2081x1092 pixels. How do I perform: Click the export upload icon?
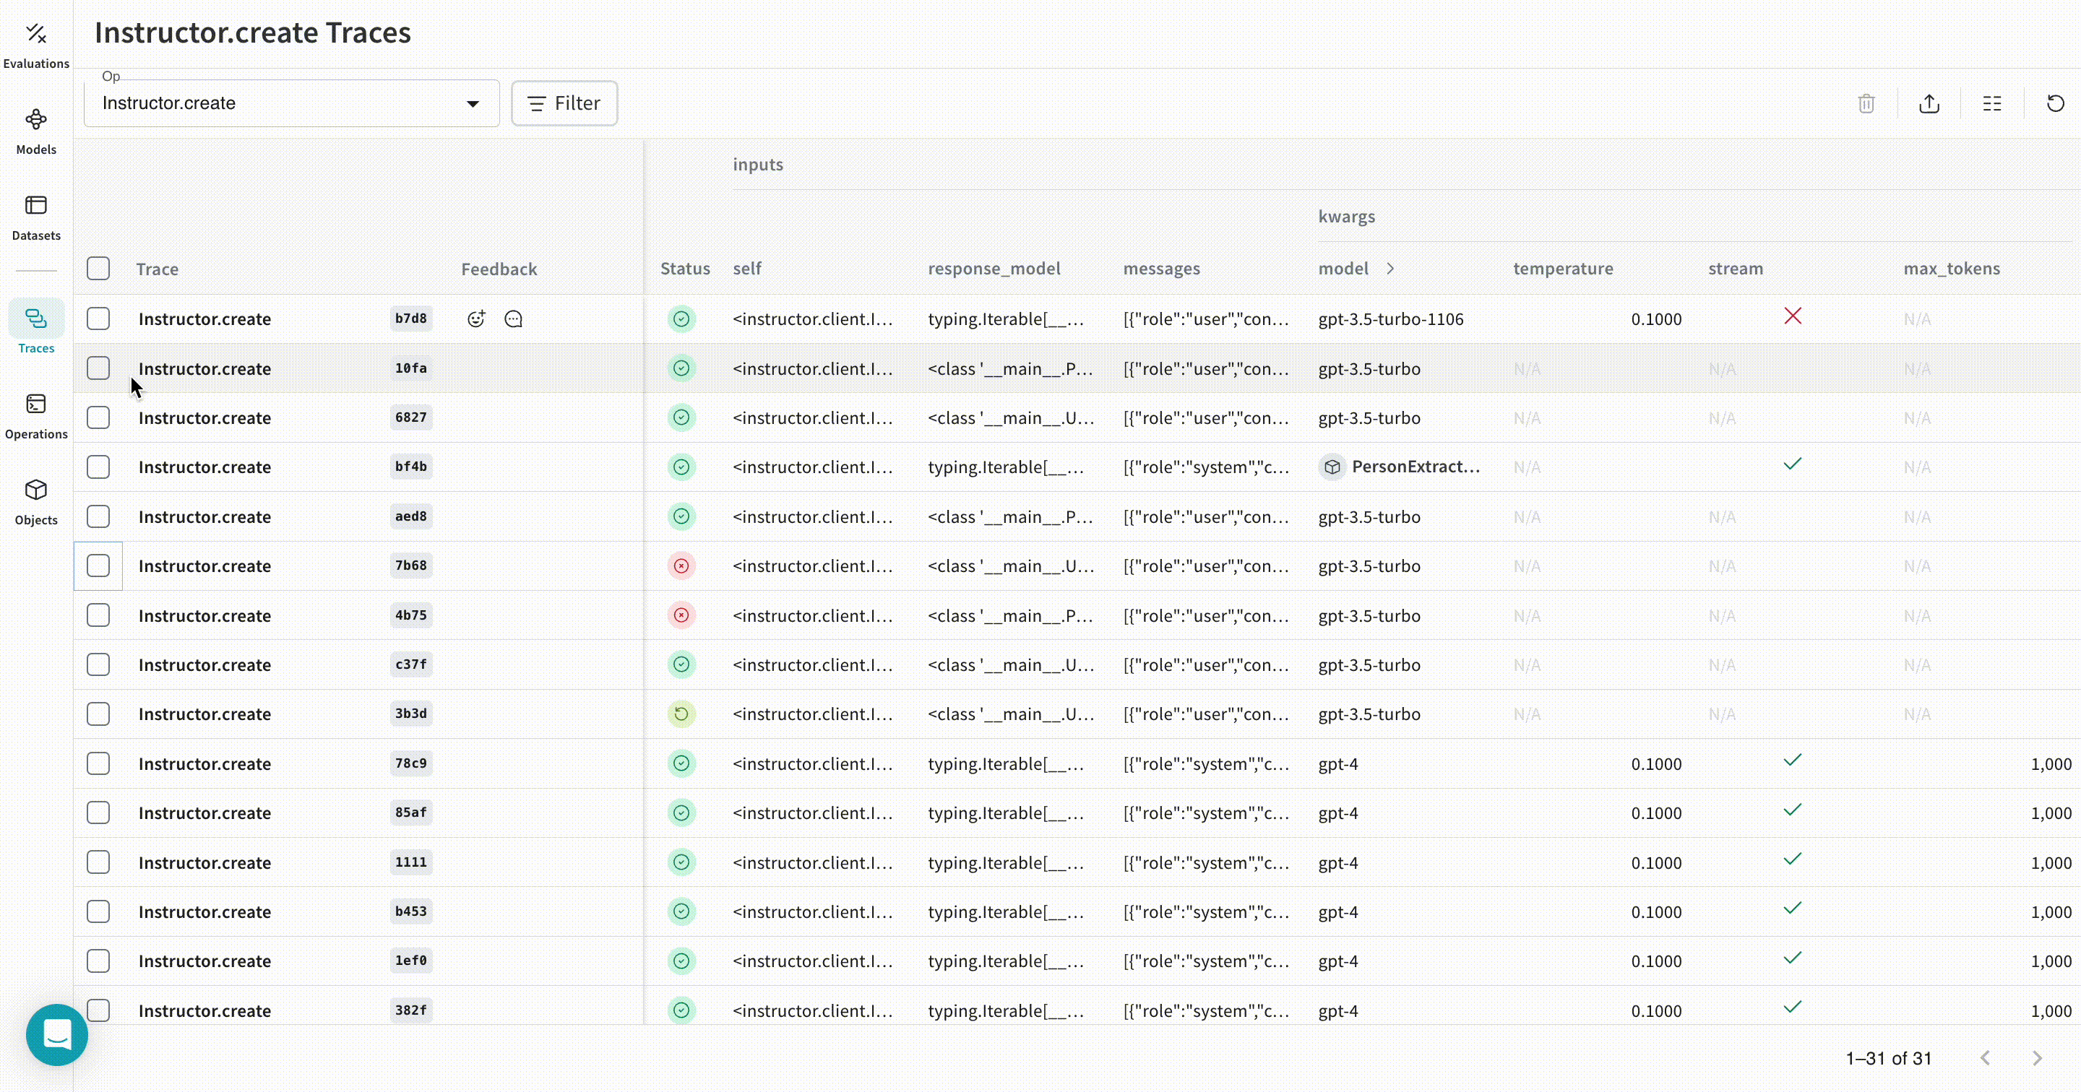[1929, 103]
